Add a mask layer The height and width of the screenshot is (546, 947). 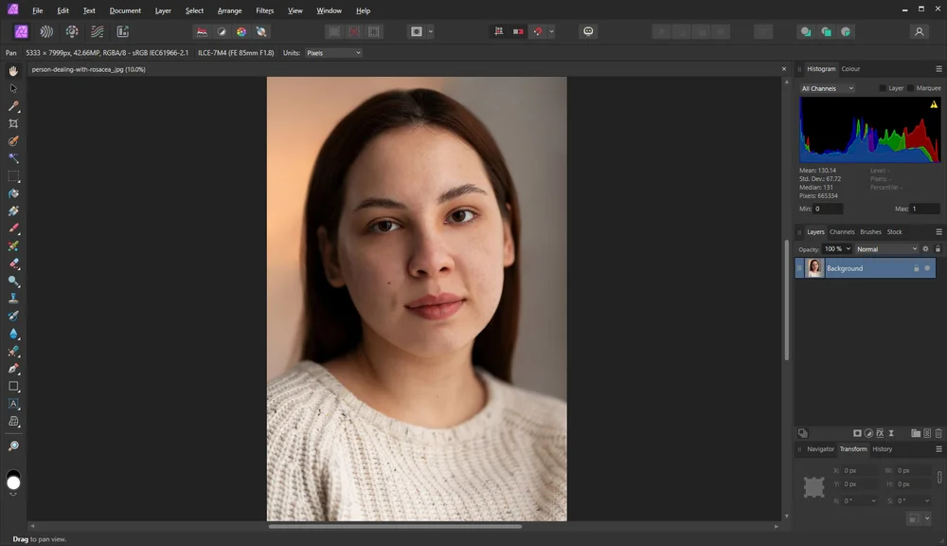[857, 433]
